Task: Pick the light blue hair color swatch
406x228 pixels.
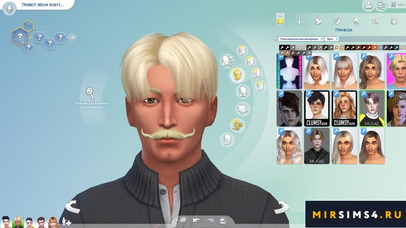Action: (380, 47)
